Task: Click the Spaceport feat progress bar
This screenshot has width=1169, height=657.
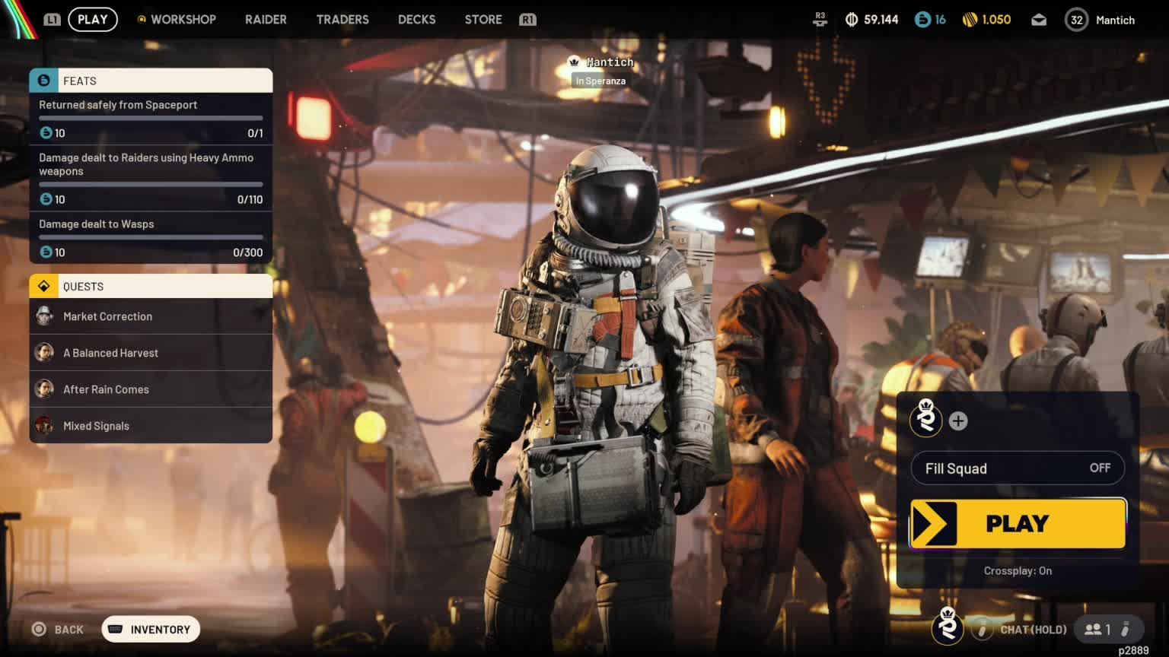Action: 151,118
